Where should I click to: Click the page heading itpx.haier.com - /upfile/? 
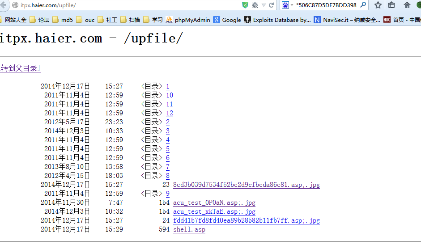coord(91,38)
